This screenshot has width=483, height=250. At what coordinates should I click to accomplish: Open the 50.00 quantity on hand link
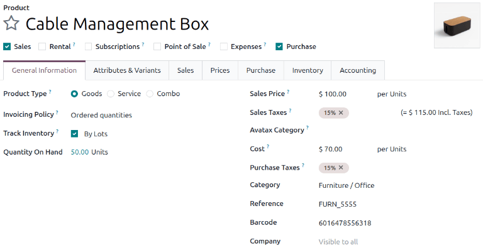click(x=80, y=152)
